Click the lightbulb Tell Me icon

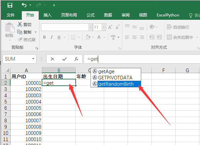click(x=190, y=15)
